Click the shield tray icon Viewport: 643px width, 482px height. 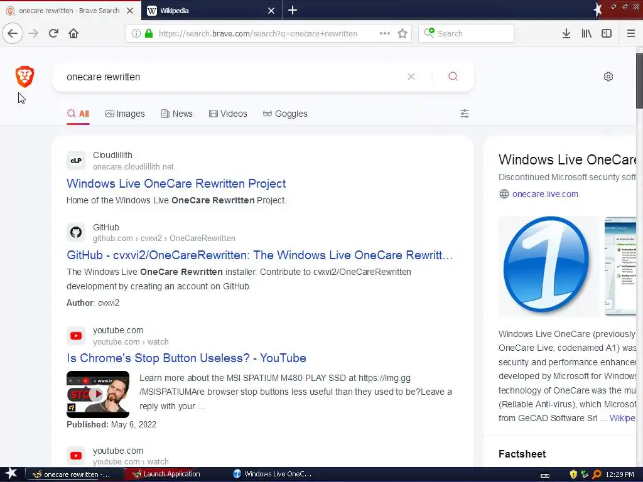[x=573, y=474]
